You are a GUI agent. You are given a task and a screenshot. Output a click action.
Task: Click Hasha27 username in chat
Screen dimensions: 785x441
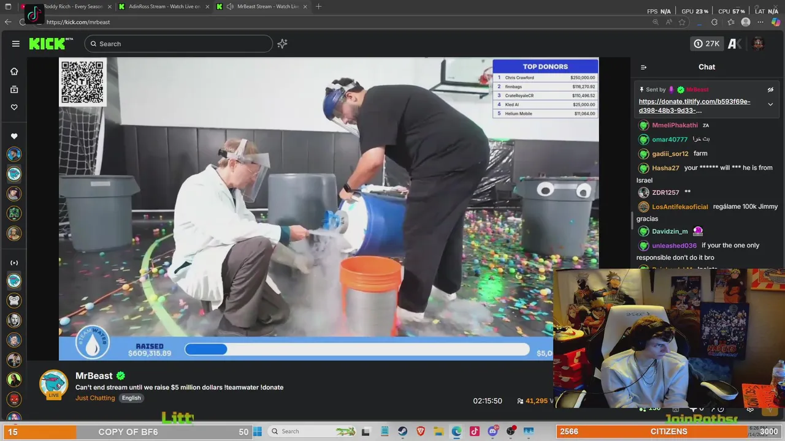pyautogui.click(x=665, y=168)
